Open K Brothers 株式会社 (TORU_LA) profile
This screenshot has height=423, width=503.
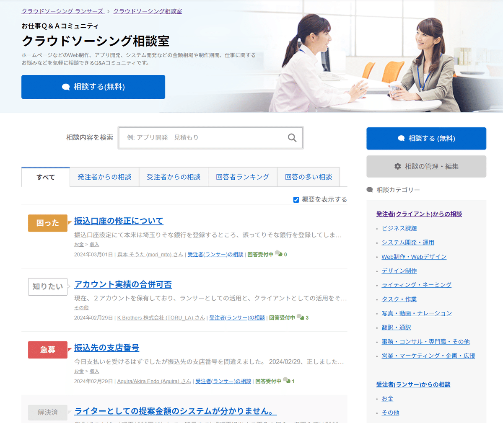click(x=161, y=317)
